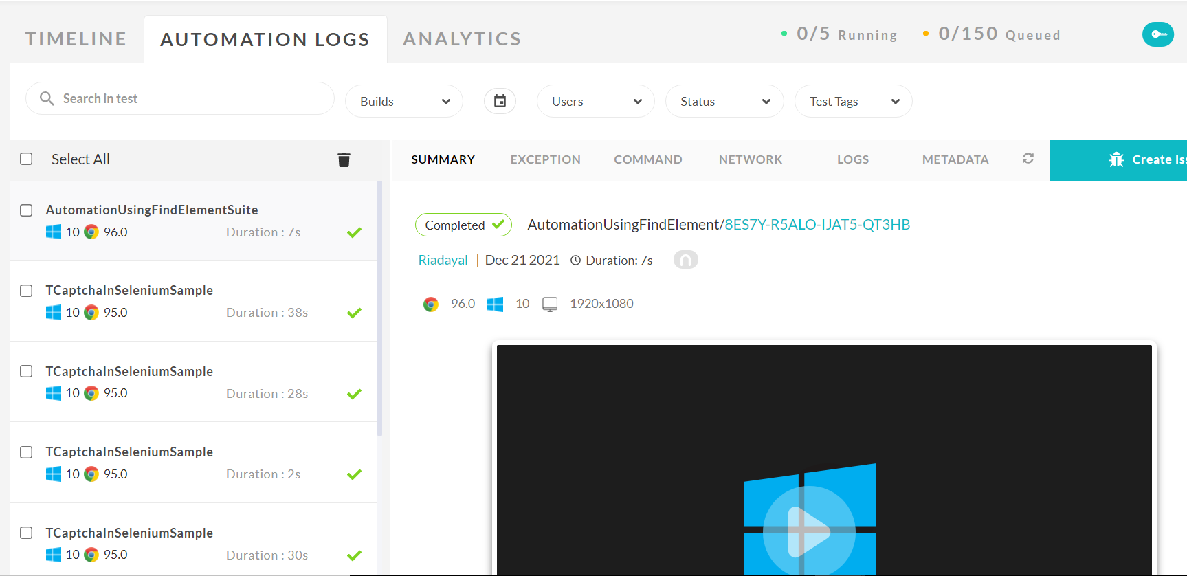The width and height of the screenshot is (1187, 576).
Task: Click the Chrome 96.0 icon in summary
Action: [431, 304]
